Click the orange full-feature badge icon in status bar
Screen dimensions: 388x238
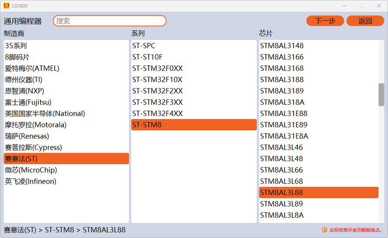(x=325, y=230)
